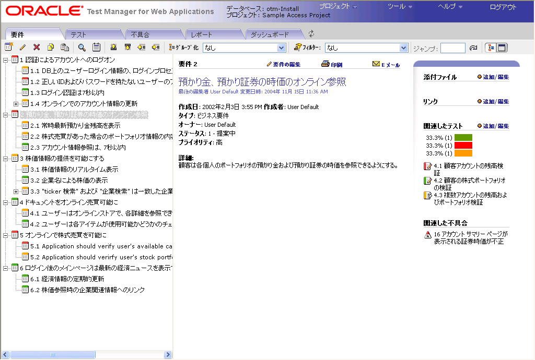Click the new requirement icon in toolbar
This screenshot has height=360, width=535.
9,47
